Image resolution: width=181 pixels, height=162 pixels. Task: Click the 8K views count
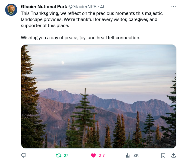tap(136, 155)
